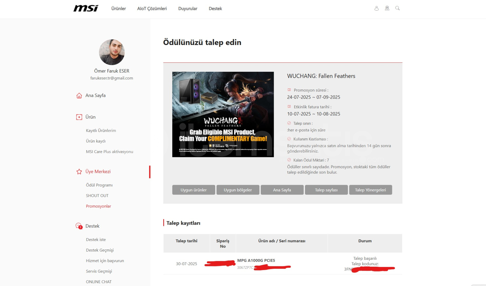Go to Ana Sayfa in the sidebar
486x286 pixels.
pos(95,95)
